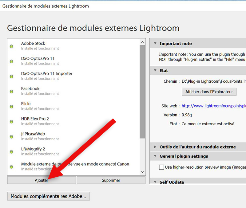Click the status indicator for DxO OpticsPro 11
Image resolution: width=246 pixels, height=208 pixels.
[x=11, y=61]
